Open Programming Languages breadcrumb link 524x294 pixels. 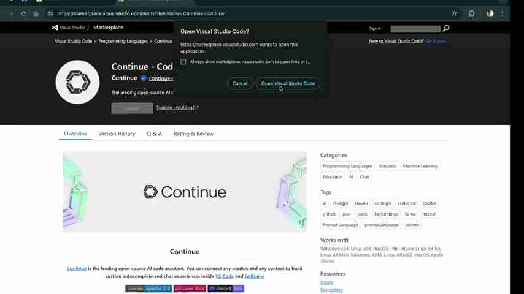tap(123, 42)
